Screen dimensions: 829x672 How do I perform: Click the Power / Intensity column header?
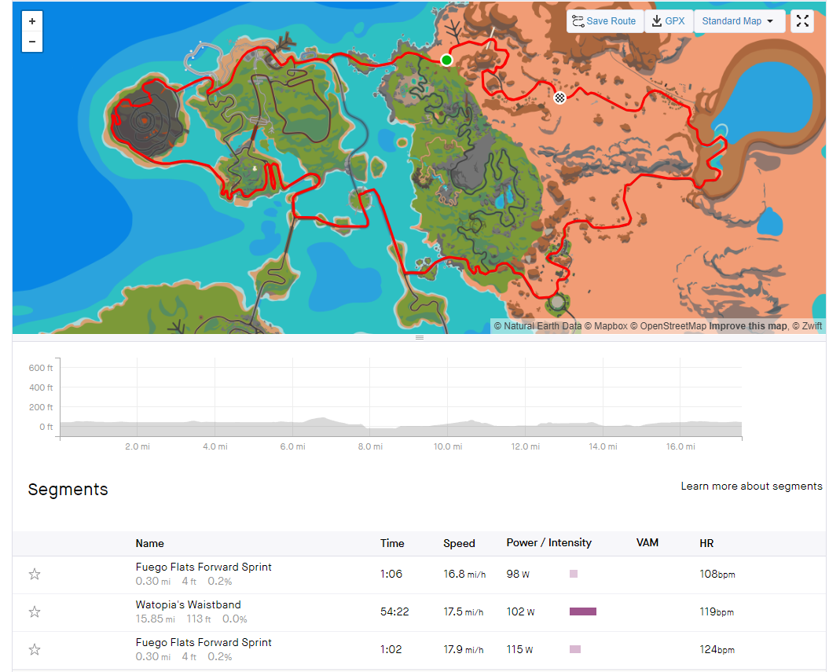[x=548, y=543]
